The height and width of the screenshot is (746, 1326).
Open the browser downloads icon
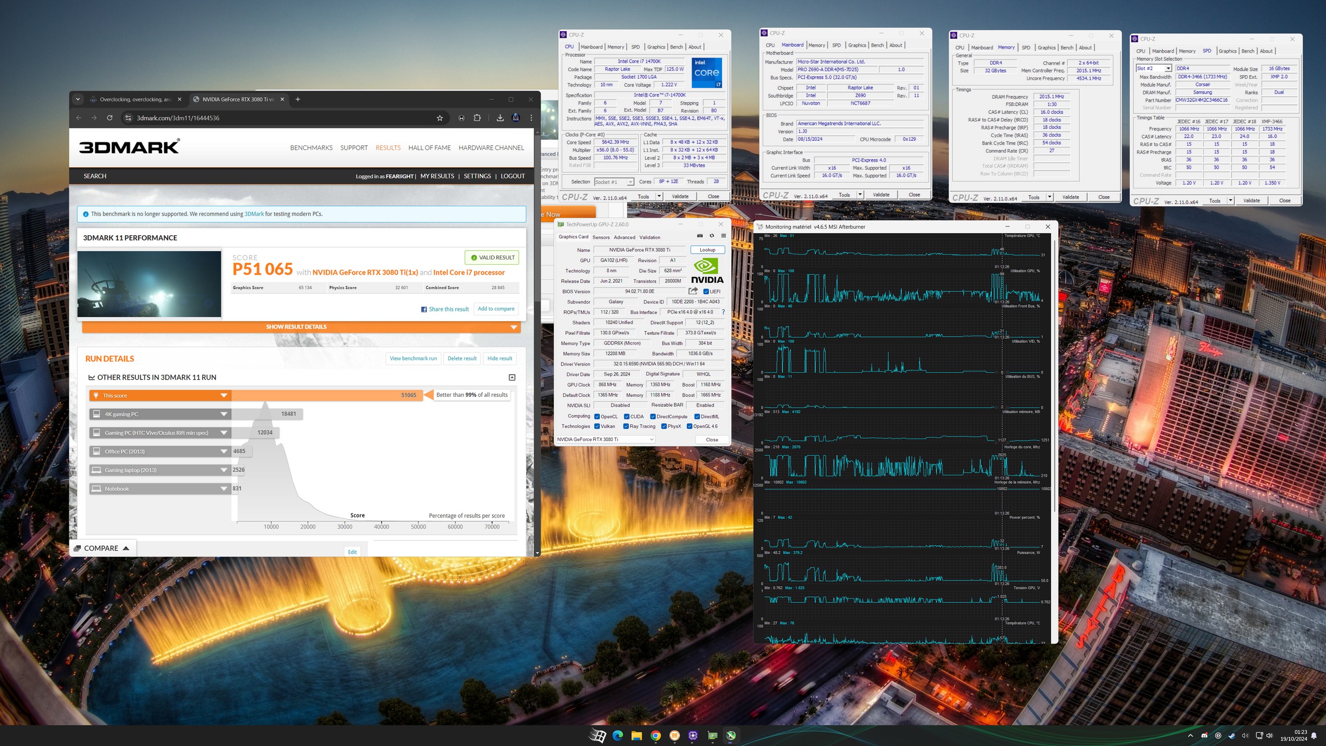[x=500, y=118]
